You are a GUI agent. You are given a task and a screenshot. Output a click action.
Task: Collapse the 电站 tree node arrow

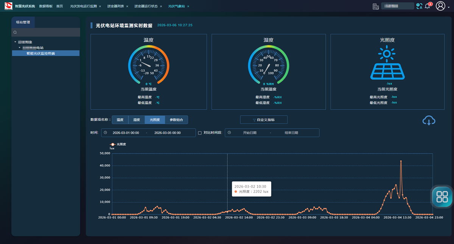point(20,48)
